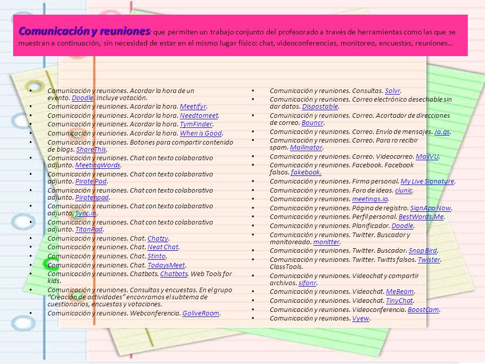The image size is (485, 364).
Task: Click the Pirate Pad link
Action: point(91,181)
